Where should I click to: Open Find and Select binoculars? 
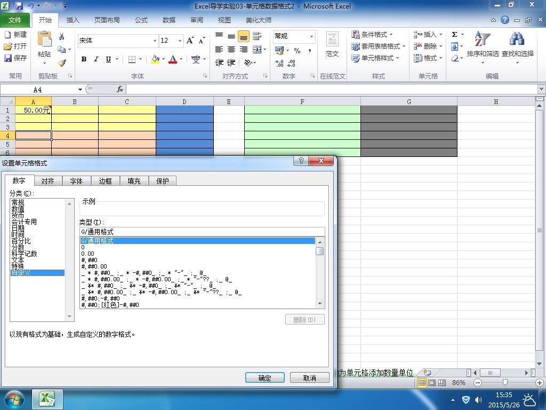(517, 47)
